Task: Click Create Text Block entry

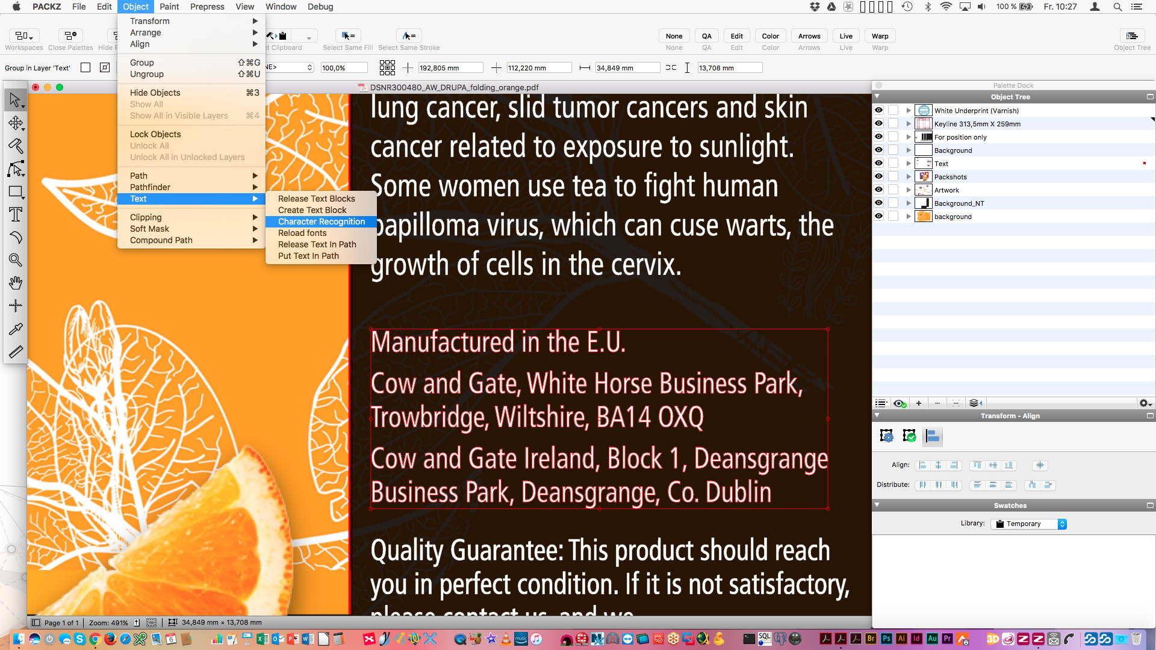Action: pyautogui.click(x=312, y=210)
